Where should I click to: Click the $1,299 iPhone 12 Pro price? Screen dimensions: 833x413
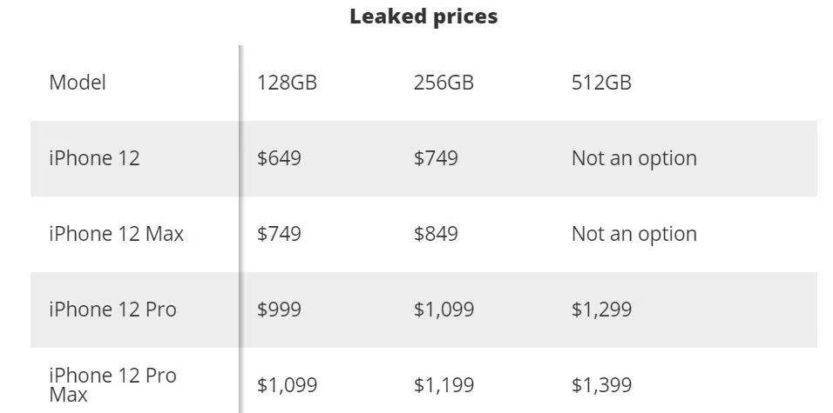601,310
